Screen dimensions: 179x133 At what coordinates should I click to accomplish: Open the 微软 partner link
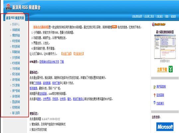pos(39,99)
